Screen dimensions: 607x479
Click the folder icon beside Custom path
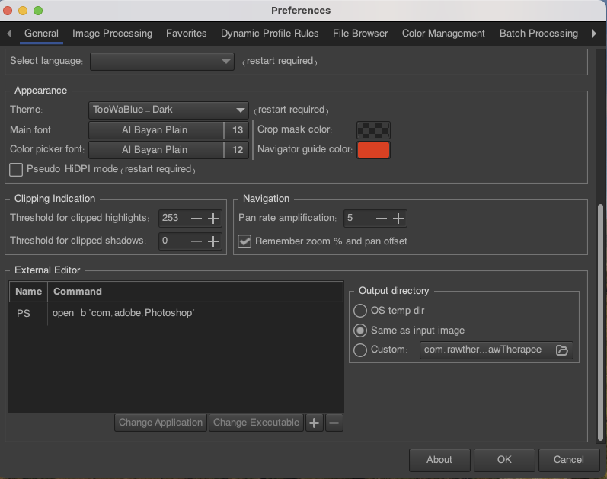point(562,350)
